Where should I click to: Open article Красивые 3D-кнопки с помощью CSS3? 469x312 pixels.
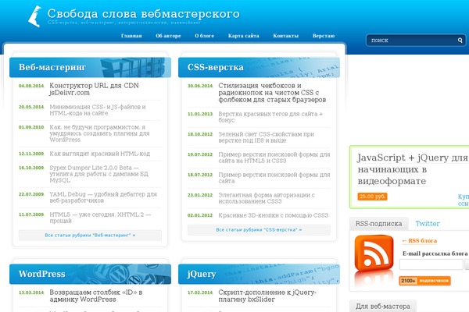pyautogui.click(x=274, y=215)
